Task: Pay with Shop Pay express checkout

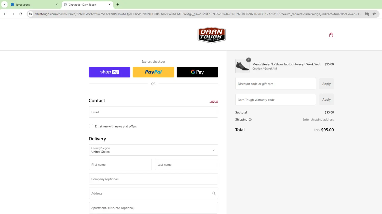Action: 110,72
